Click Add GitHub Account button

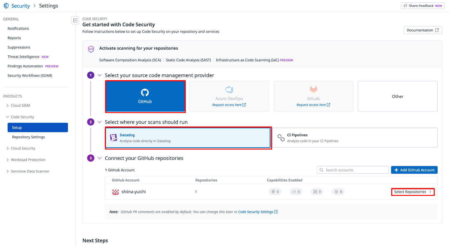point(414,170)
